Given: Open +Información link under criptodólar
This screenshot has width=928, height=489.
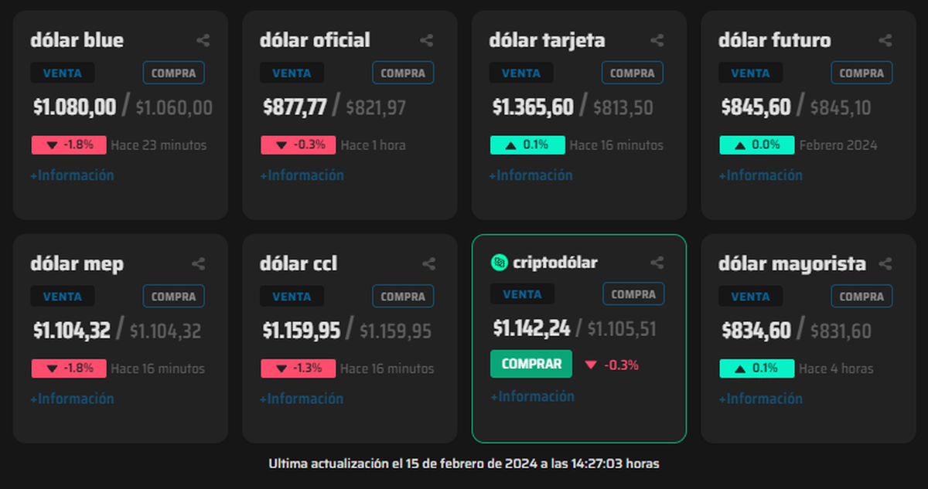Looking at the screenshot, I should coord(532,396).
